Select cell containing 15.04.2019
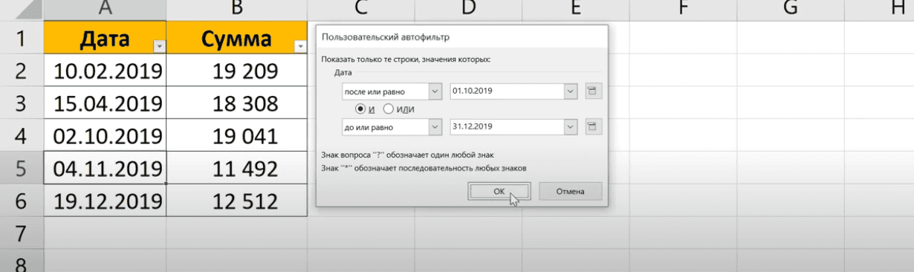 point(105,103)
